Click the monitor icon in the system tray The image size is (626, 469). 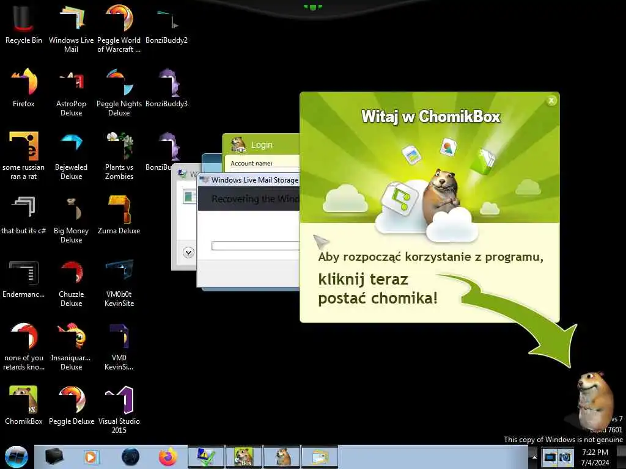(x=550, y=457)
